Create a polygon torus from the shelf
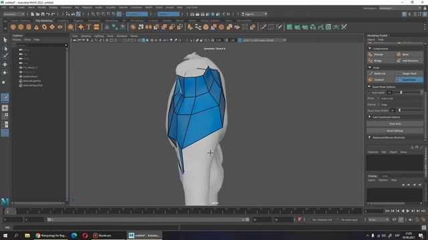The width and height of the screenshot is (428, 240). coord(44,27)
